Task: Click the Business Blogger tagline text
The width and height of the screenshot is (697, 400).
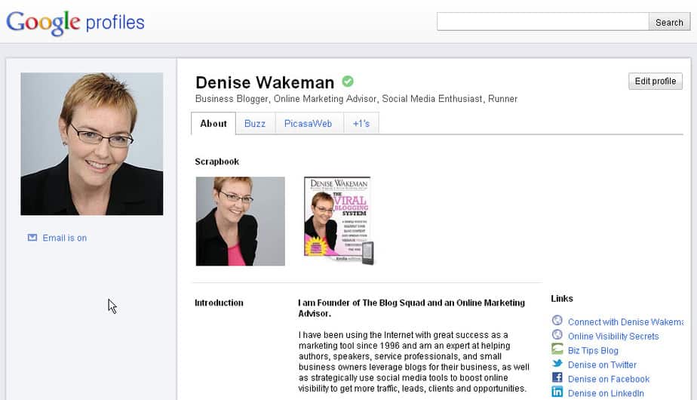Action: 356,99
